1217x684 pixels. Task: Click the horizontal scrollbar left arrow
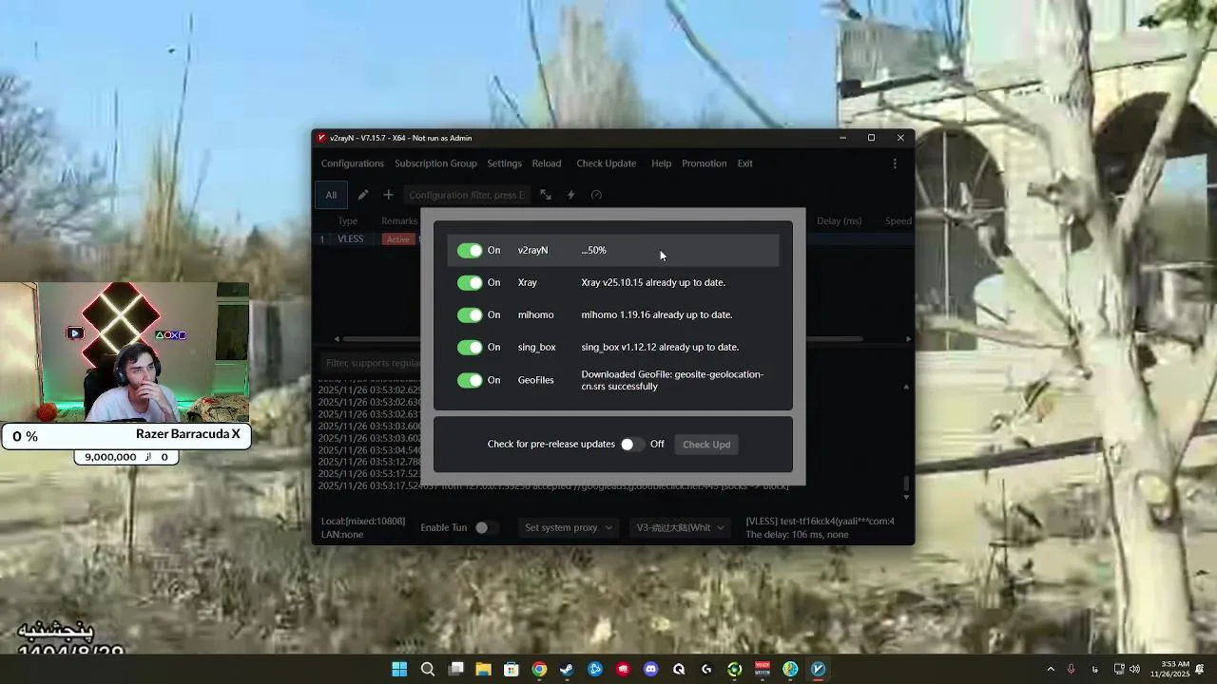point(336,339)
